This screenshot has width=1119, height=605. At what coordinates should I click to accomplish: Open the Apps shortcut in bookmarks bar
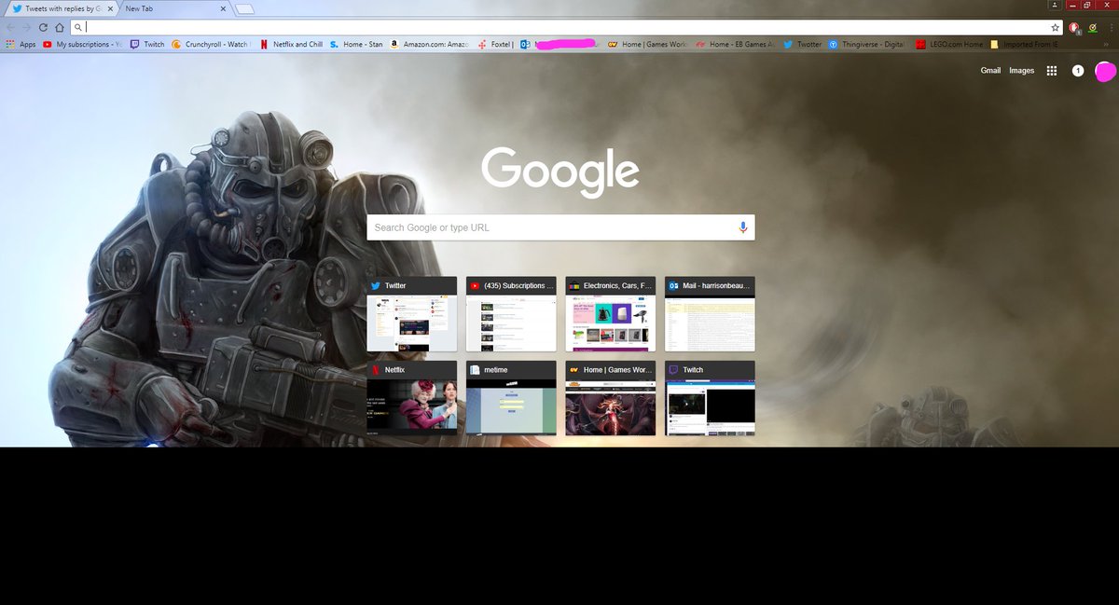coord(21,44)
